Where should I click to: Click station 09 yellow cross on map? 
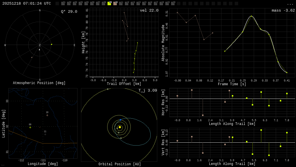pos(30,127)
